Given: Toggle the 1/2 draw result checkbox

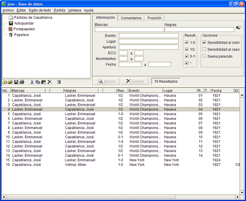Looking at the screenshot, I should pyautogui.click(x=187, y=49).
